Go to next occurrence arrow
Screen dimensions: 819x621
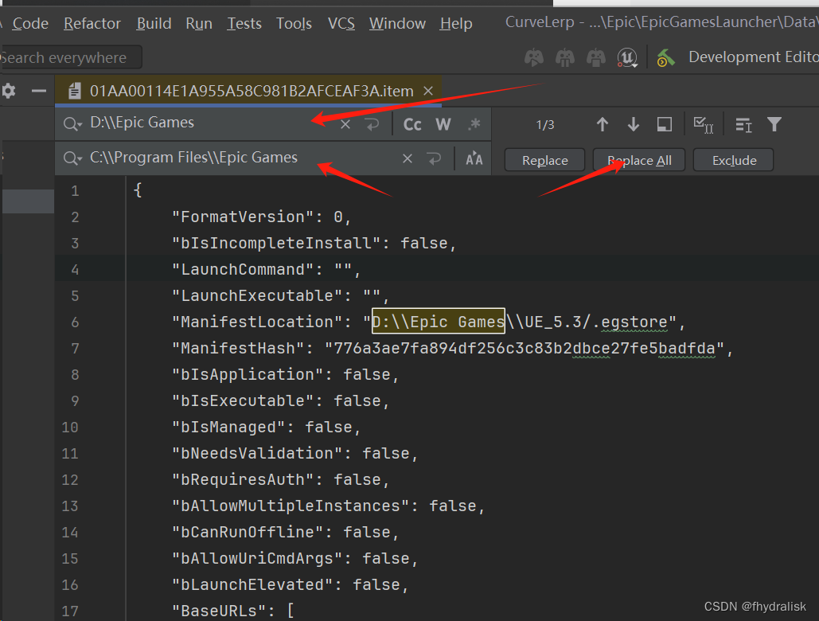(x=633, y=124)
